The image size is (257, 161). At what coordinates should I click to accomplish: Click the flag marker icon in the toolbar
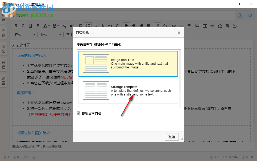pyautogui.click(x=189, y=26)
